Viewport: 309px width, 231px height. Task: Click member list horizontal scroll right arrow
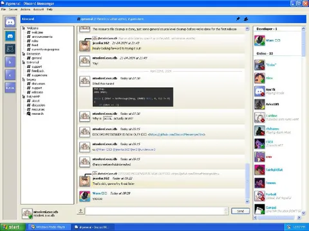[x=299, y=218]
